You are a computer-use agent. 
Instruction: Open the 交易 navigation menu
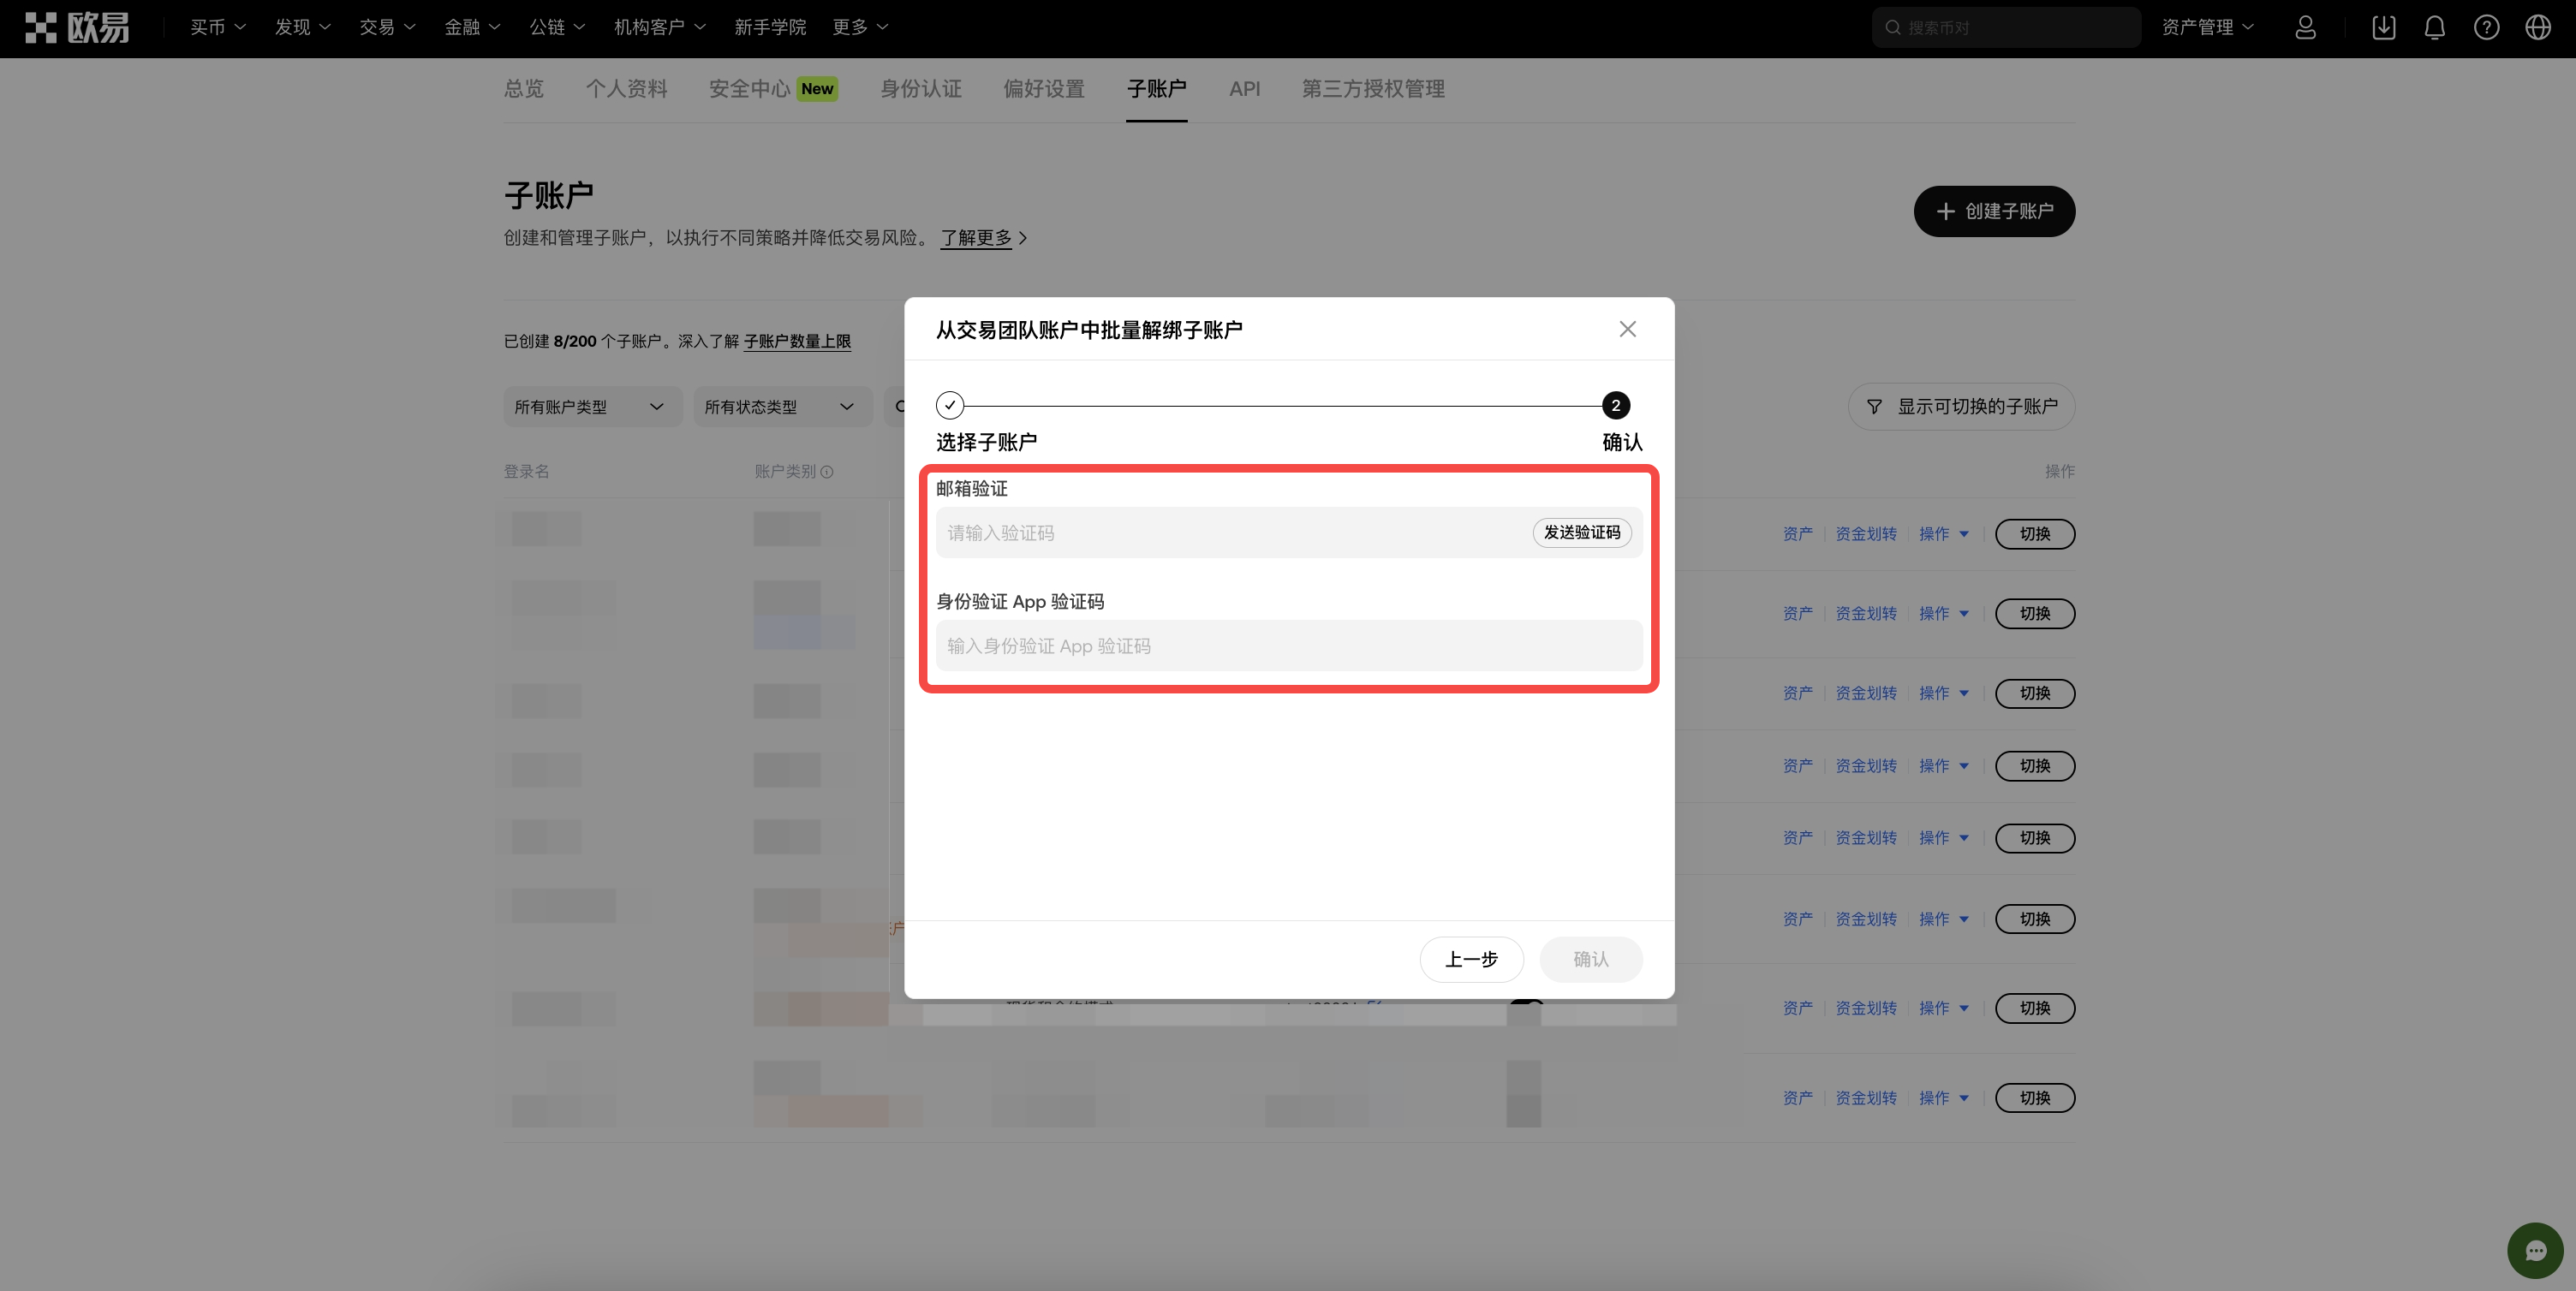pyautogui.click(x=387, y=28)
